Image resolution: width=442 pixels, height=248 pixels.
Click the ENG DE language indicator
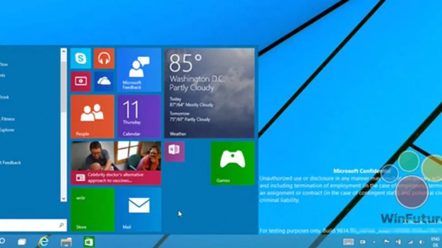pyautogui.click(x=435, y=242)
